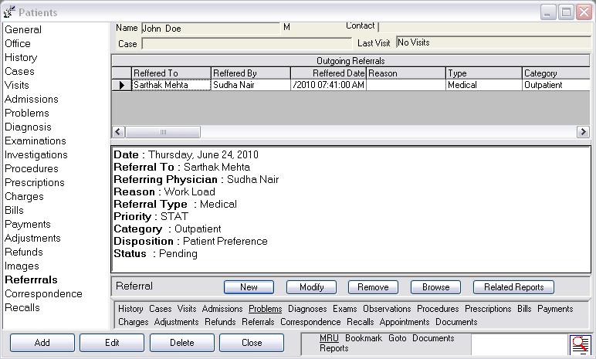
Task: Open the Diagnoses report link
Action: [307, 309]
